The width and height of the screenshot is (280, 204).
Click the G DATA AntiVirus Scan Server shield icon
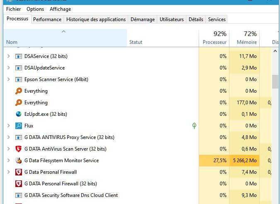(x=18, y=149)
